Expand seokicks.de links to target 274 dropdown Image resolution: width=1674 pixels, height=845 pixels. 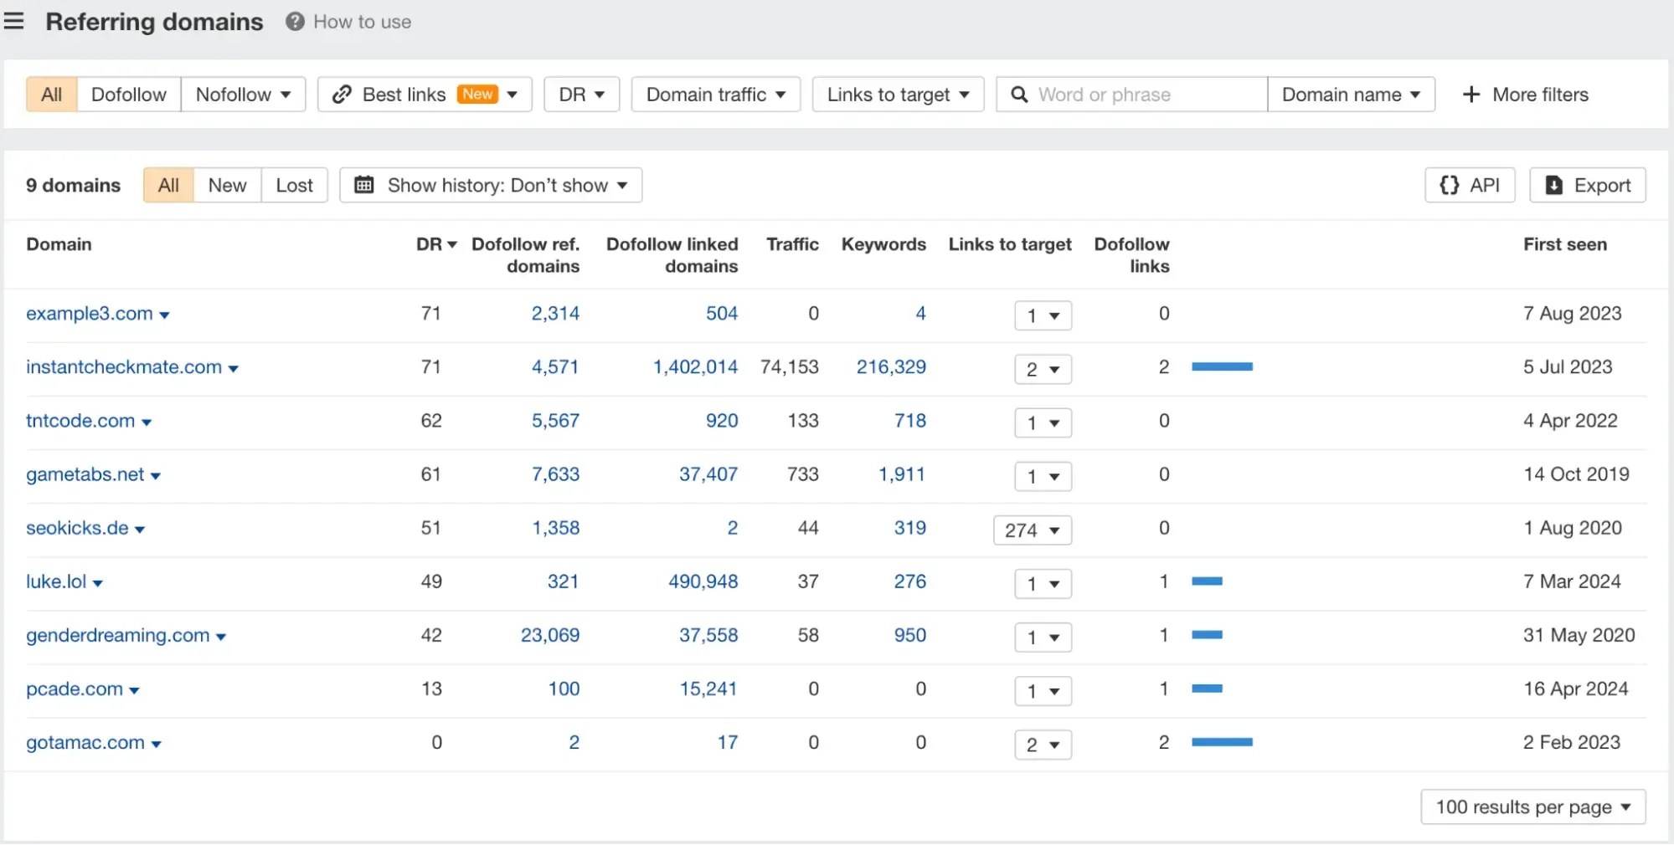1032,530
